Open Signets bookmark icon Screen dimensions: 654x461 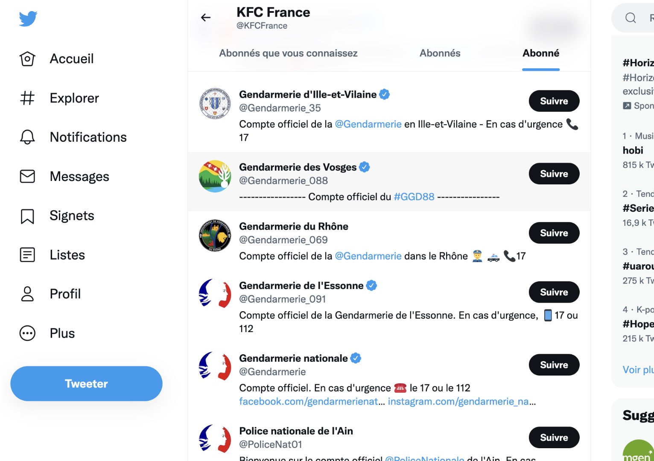(x=27, y=216)
